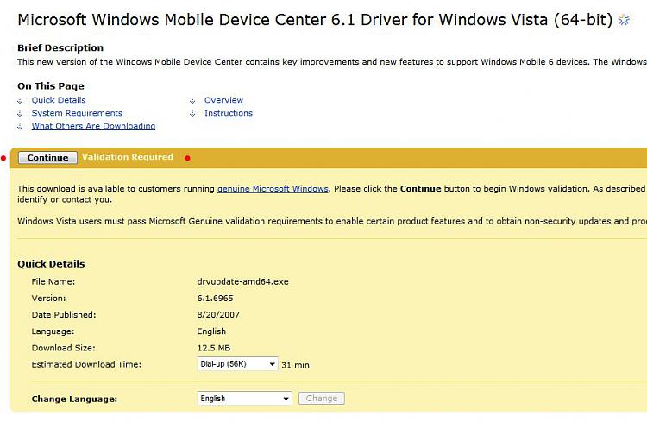
Task: Open the System Requirements link
Action: coord(77,113)
